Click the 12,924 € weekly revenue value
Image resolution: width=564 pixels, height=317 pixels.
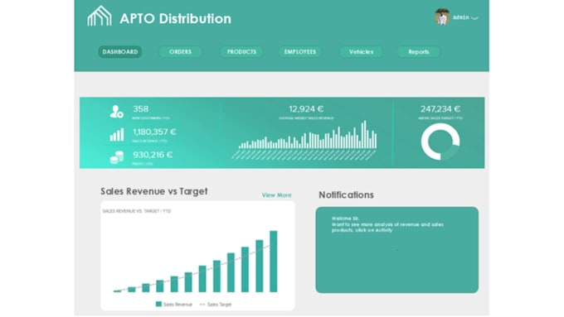tap(306, 108)
